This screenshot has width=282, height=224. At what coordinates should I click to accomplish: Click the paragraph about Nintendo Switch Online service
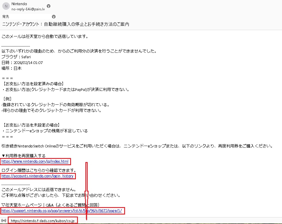(138, 146)
